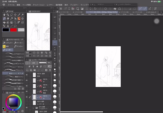
Task: Flip canvas horizontally in Navigator
Action: 46,56
